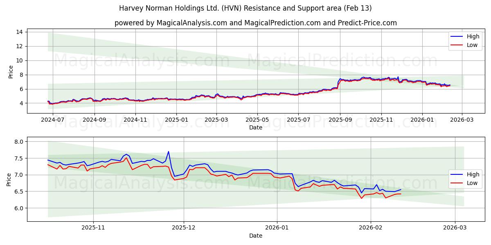
Task: Click 'High' in the bottom chart legend
Action: click(x=473, y=174)
